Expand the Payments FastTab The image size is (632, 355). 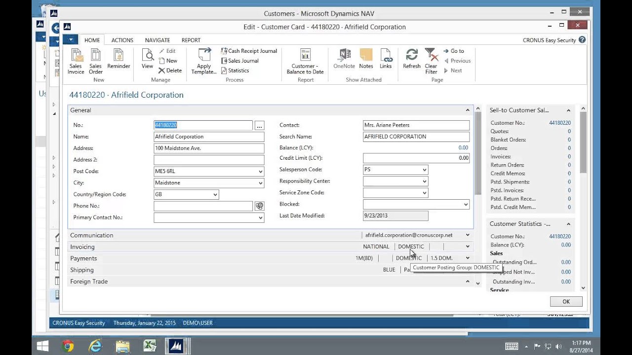click(x=468, y=258)
